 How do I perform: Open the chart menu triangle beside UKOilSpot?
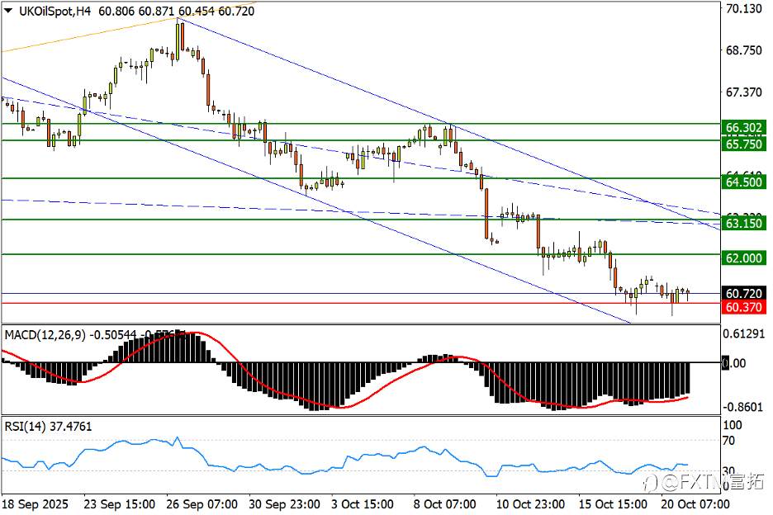[x=8, y=11]
